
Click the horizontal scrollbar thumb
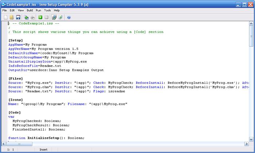coord(19,144)
